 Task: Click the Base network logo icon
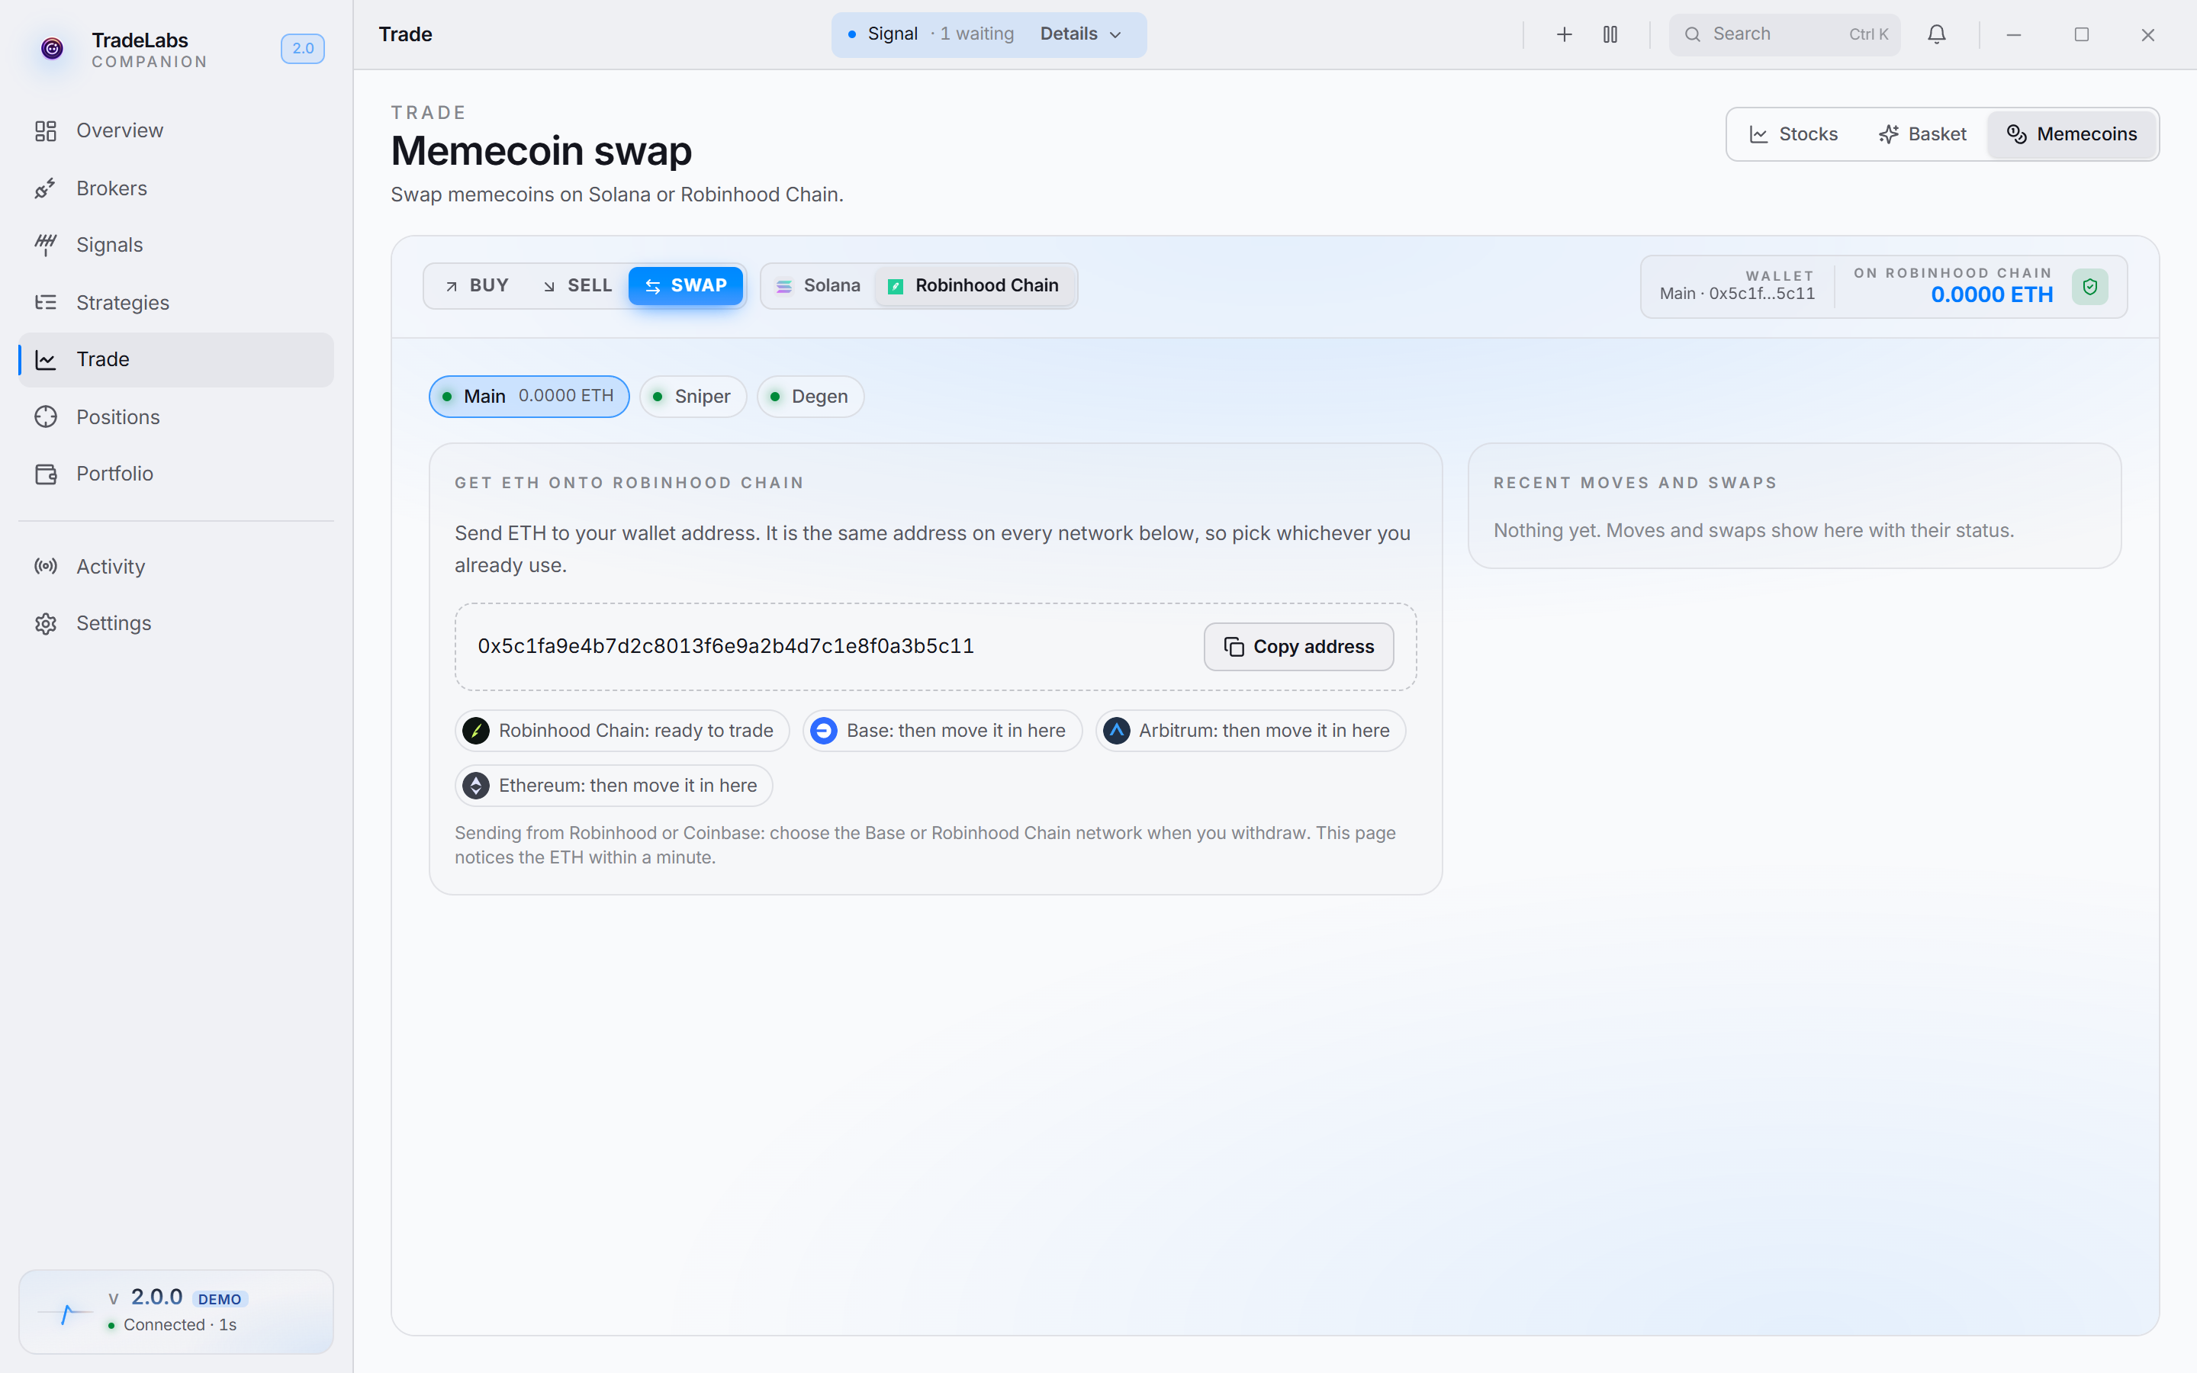pyautogui.click(x=823, y=731)
